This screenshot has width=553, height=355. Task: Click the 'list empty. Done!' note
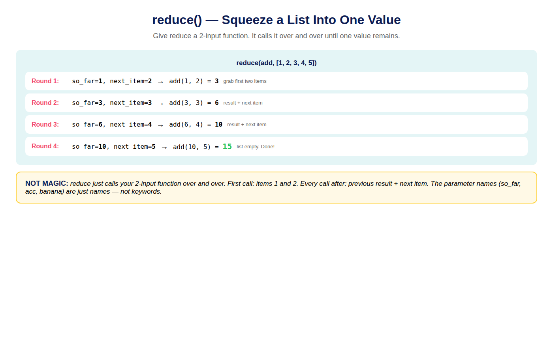(256, 147)
